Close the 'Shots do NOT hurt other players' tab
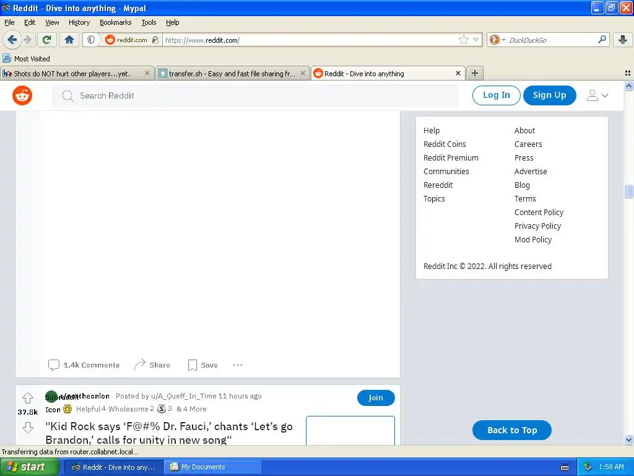Image resolution: width=634 pixels, height=476 pixels. pos(147,73)
